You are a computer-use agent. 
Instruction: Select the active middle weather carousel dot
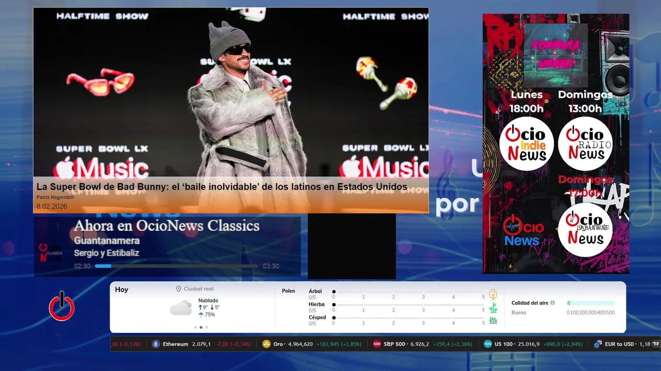point(201,327)
